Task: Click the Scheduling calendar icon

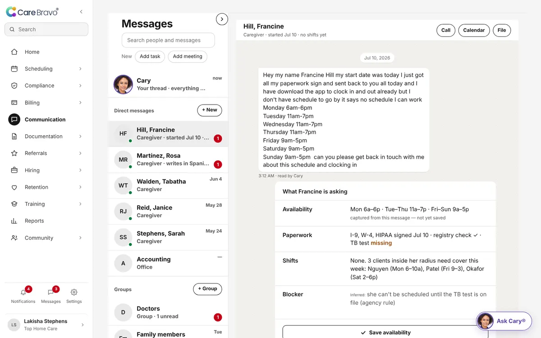Action: (14, 69)
